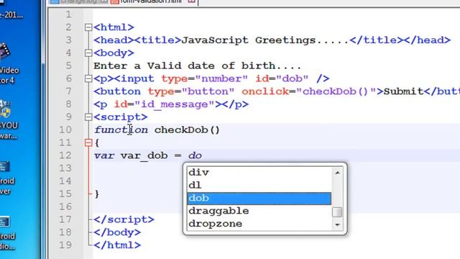The image size is (460, 259).
Task: Click "checkDob()" in the function declaration
Action: (187, 129)
